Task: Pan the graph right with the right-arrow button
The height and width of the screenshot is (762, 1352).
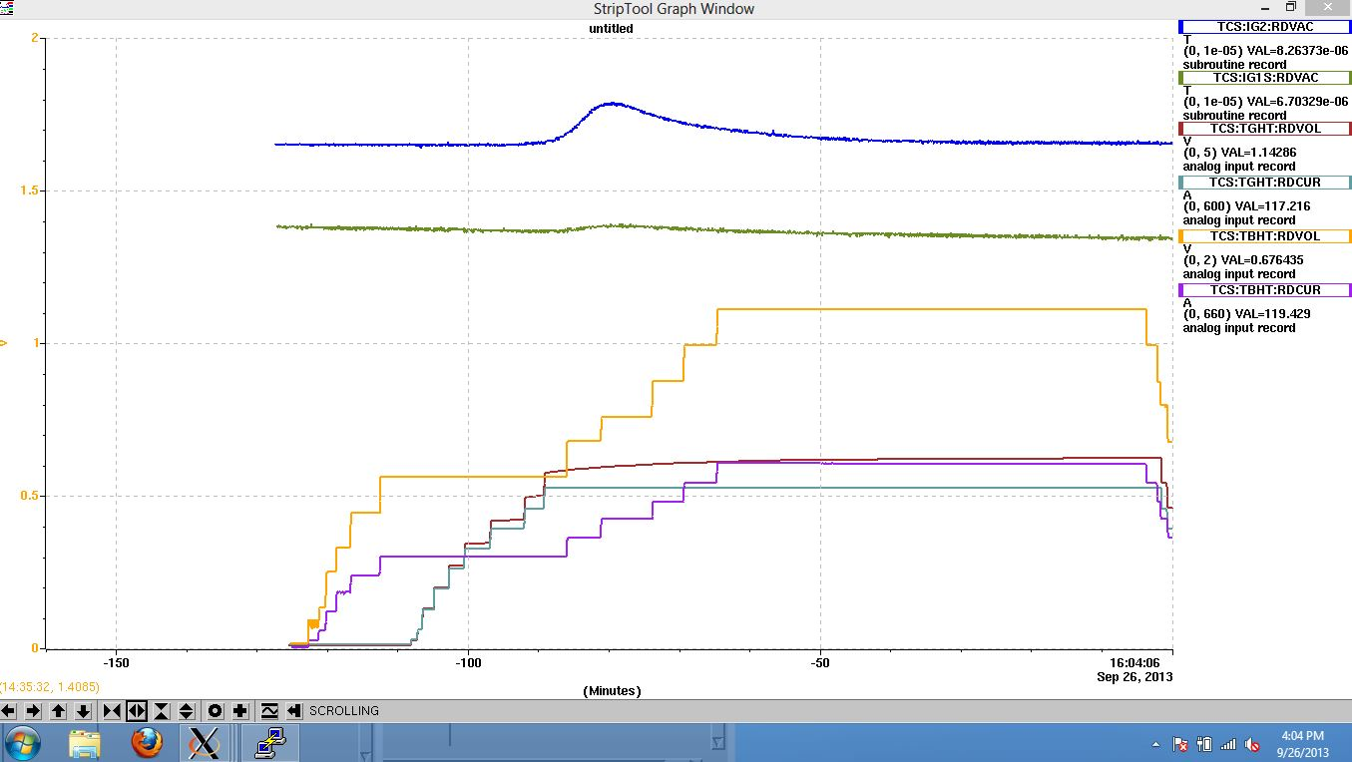Action: (33, 711)
